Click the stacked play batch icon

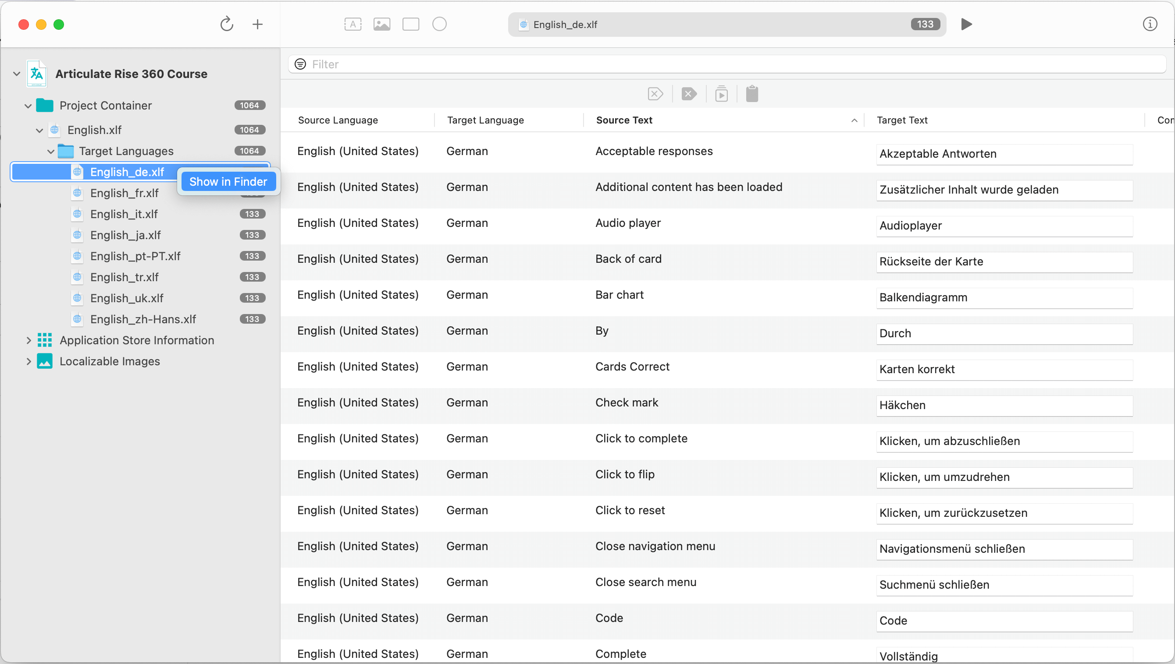coord(721,94)
